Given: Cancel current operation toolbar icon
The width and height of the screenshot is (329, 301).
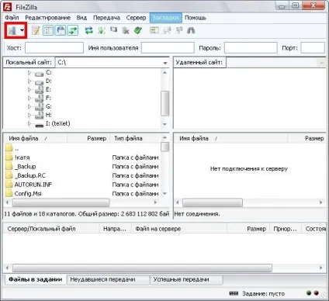Looking at the screenshot, I should 113,30.
